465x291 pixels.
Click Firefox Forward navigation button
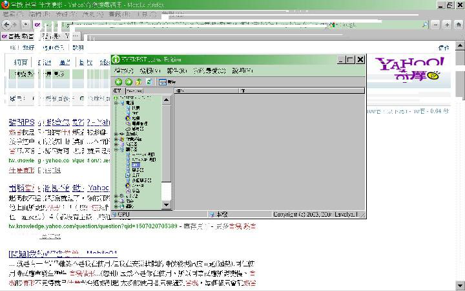[15, 25]
